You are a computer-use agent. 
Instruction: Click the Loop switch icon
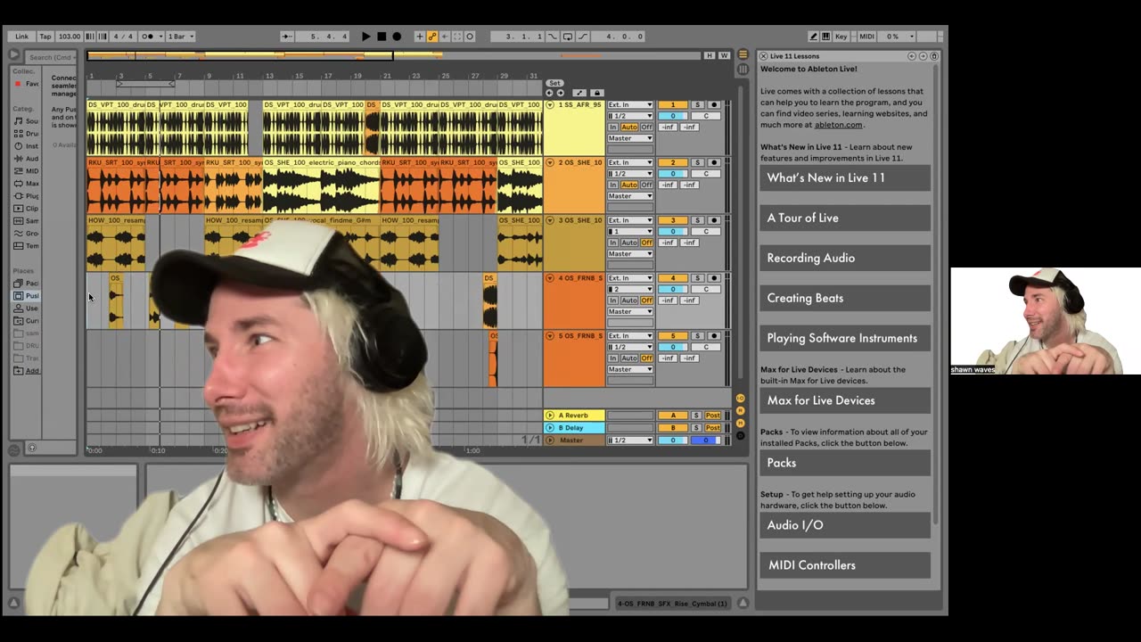[x=568, y=37]
